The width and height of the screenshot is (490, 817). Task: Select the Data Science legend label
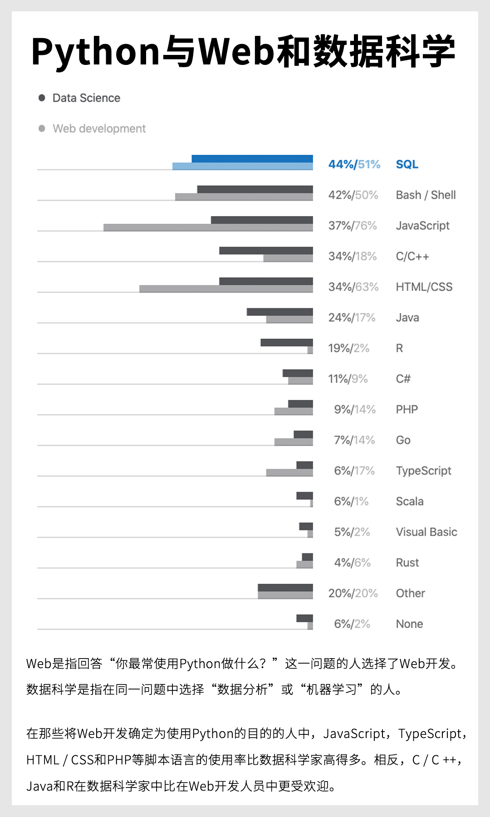click(x=86, y=98)
